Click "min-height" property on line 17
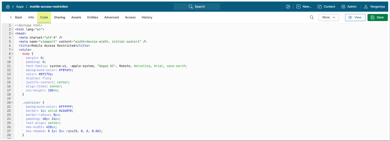390x141 pixels. coord(35,90)
